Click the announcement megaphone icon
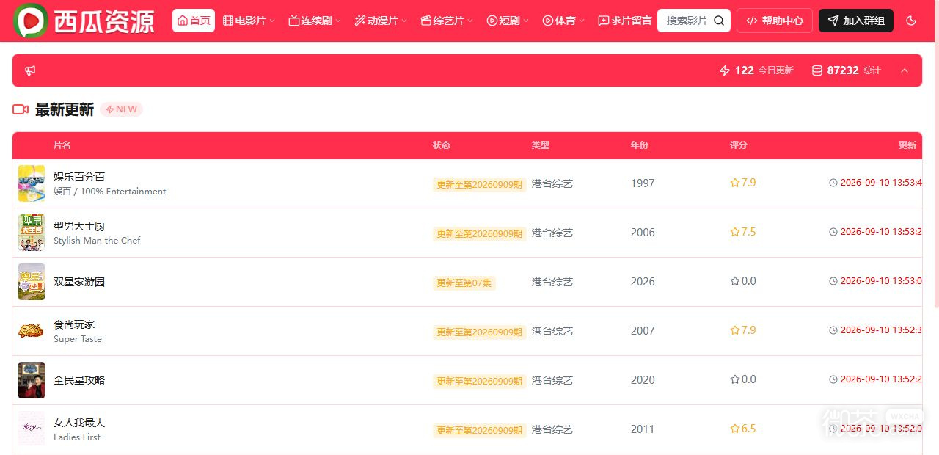This screenshot has width=939, height=455. (30, 70)
